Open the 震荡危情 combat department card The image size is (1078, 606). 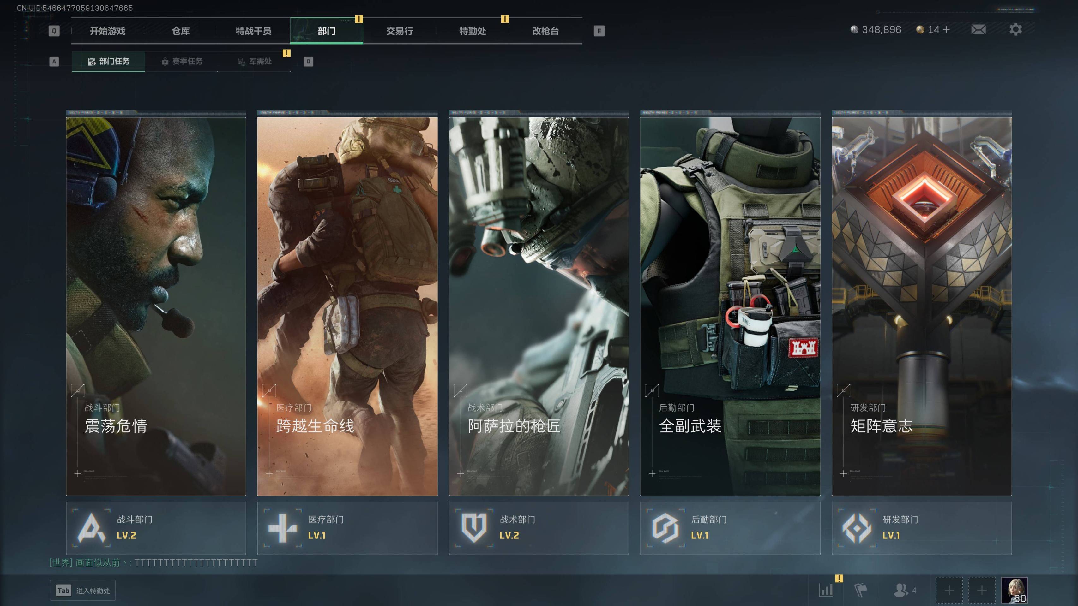156,305
